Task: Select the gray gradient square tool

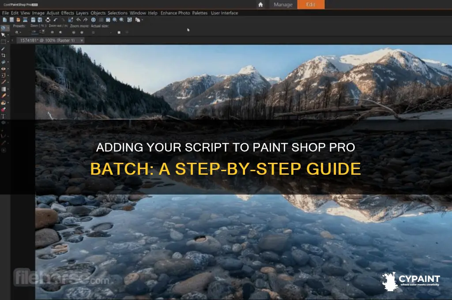Action: (3, 89)
